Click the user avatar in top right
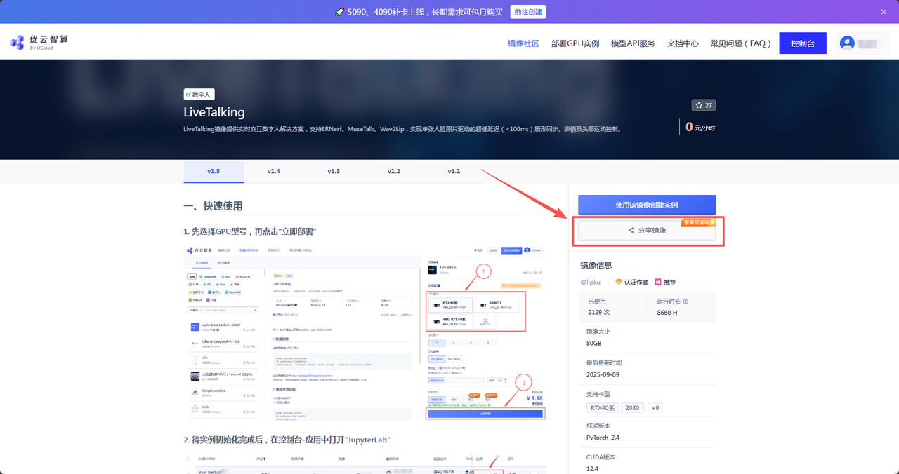The width and height of the screenshot is (899, 474). pyautogui.click(x=847, y=43)
